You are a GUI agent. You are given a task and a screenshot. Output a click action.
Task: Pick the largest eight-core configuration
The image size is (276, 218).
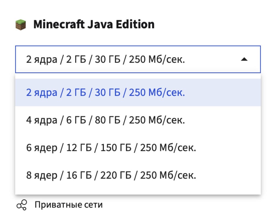pyautogui.click(x=111, y=175)
